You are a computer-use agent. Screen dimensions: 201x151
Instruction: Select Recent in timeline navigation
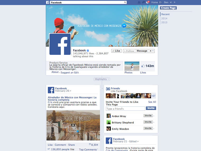click(165, 14)
